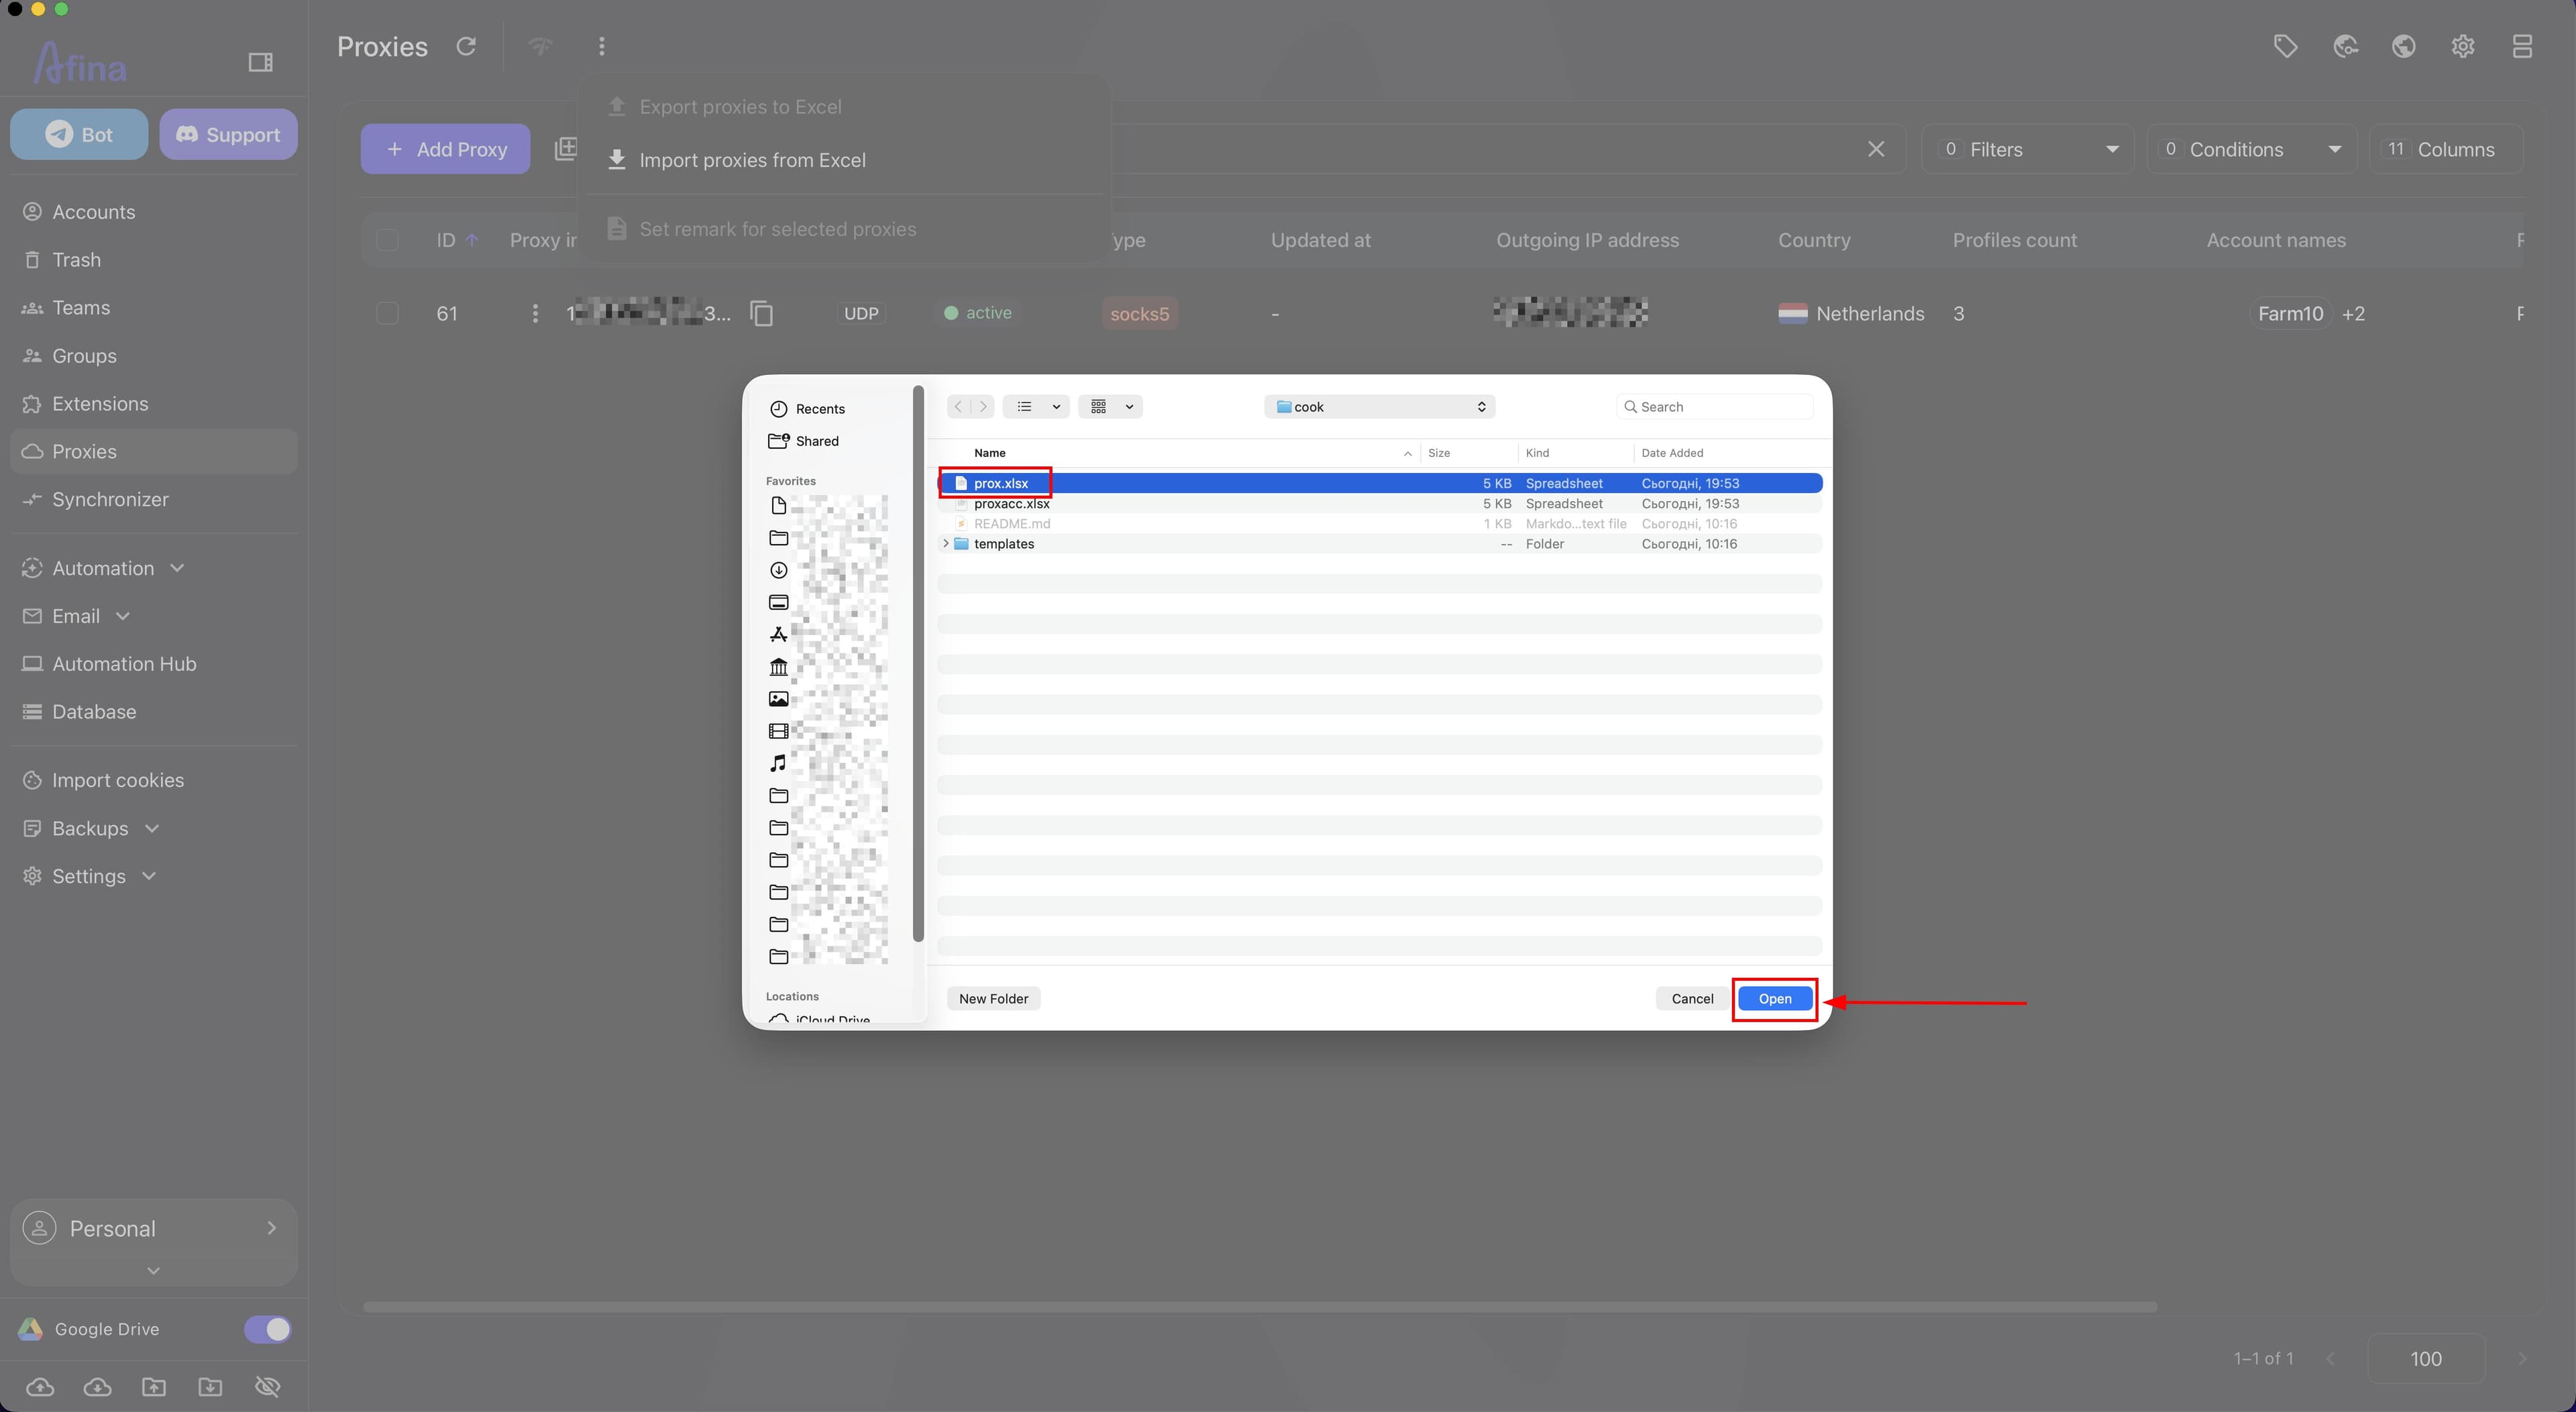Image resolution: width=2576 pixels, height=1412 pixels.
Task: Sort files by Name column
Action: [x=990, y=452]
